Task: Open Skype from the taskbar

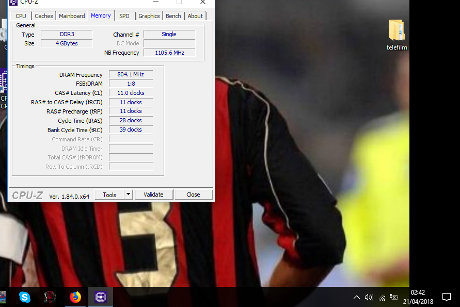Action: coord(25,297)
